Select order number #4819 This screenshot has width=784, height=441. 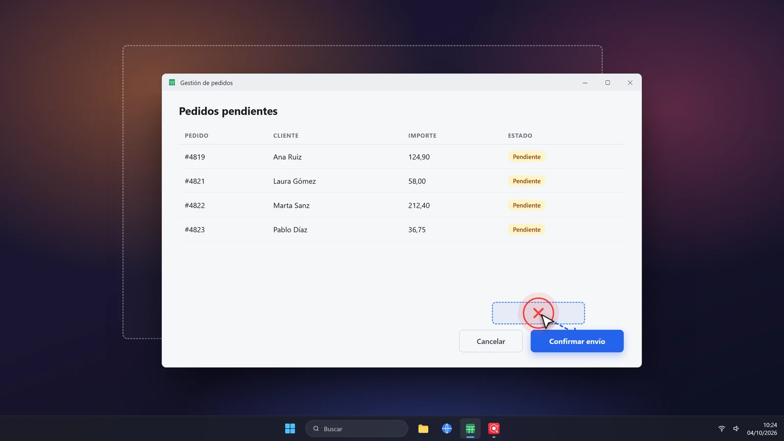coord(195,157)
